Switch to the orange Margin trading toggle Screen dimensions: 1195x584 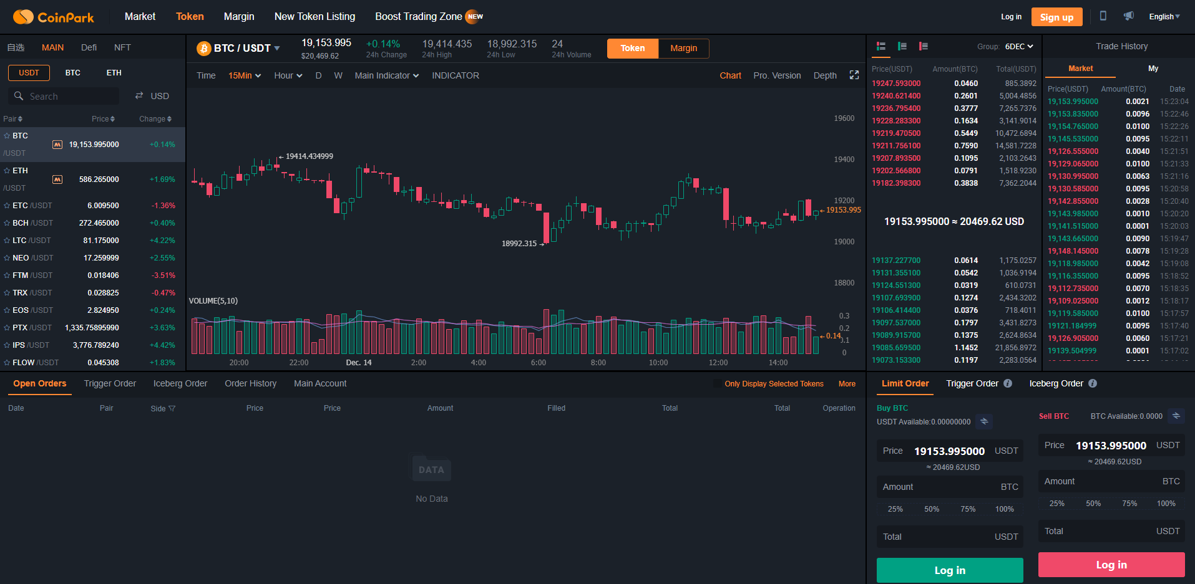coord(683,48)
